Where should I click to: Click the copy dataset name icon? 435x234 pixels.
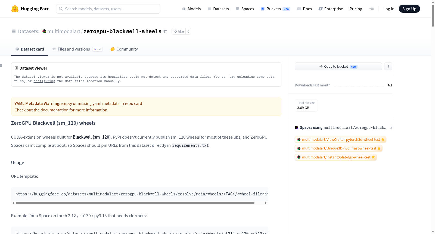(x=165, y=31)
